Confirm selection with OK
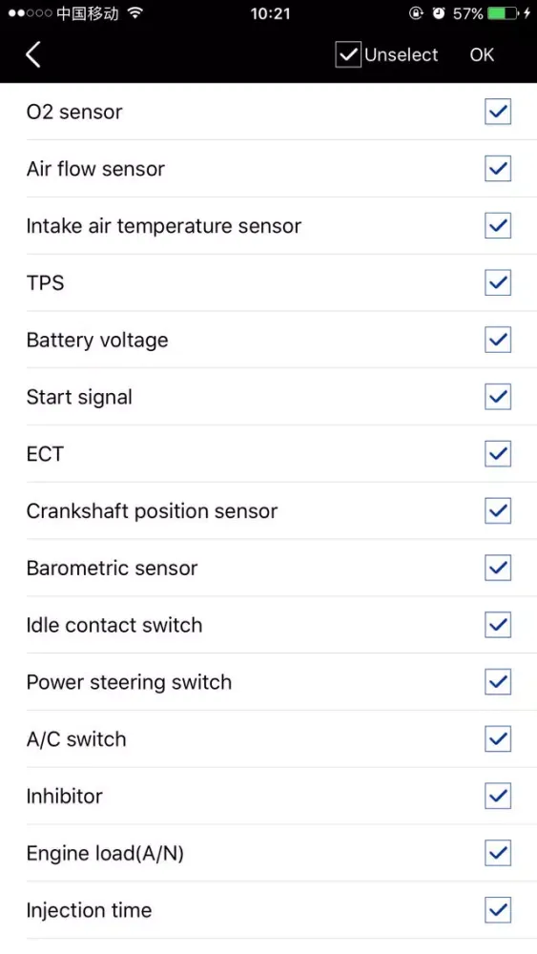The height and width of the screenshot is (954, 537). (x=482, y=54)
